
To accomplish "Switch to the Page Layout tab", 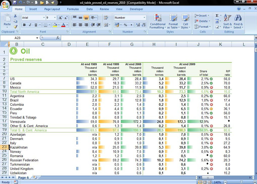I will (x=52, y=9).
